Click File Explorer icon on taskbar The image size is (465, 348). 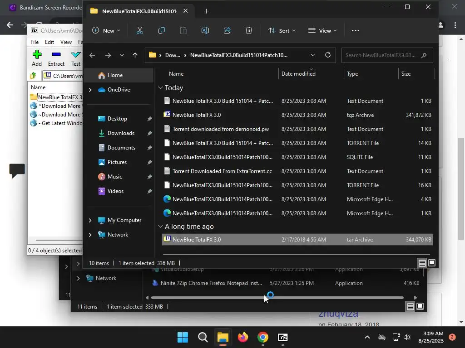click(x=223, y=337)
